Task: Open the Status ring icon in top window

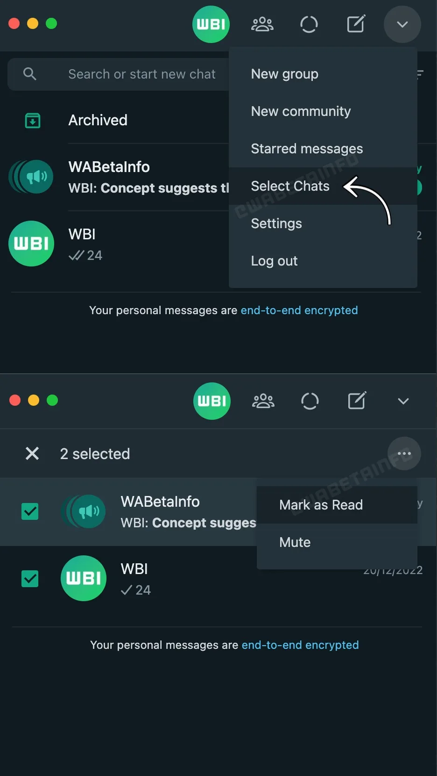Action: [309, 24]
